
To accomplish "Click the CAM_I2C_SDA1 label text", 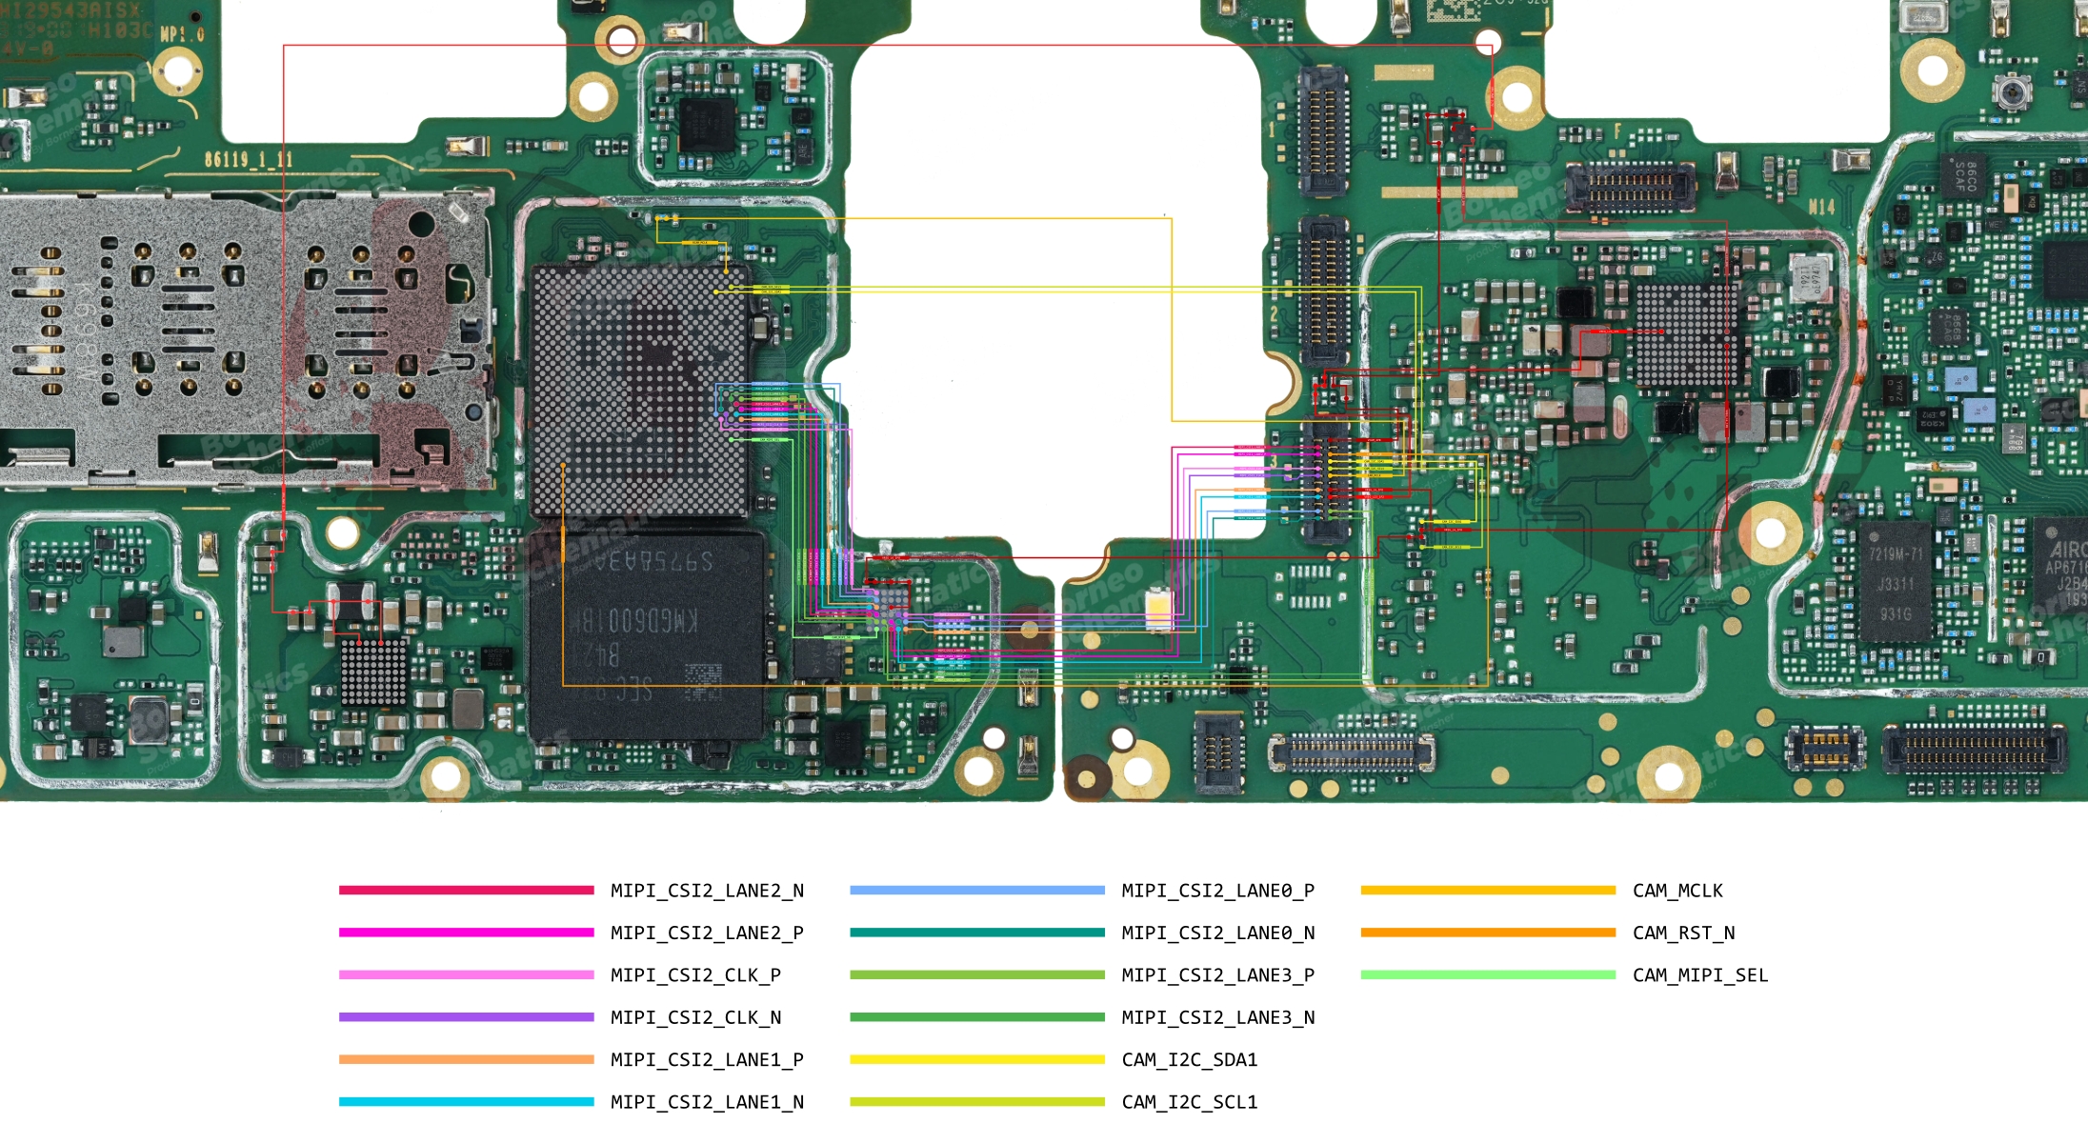I will pyautogui.click(x=1189, y=1059).
